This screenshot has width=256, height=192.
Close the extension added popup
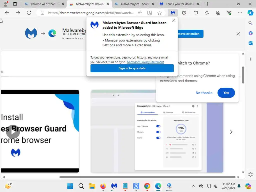[x=174, y=20]
